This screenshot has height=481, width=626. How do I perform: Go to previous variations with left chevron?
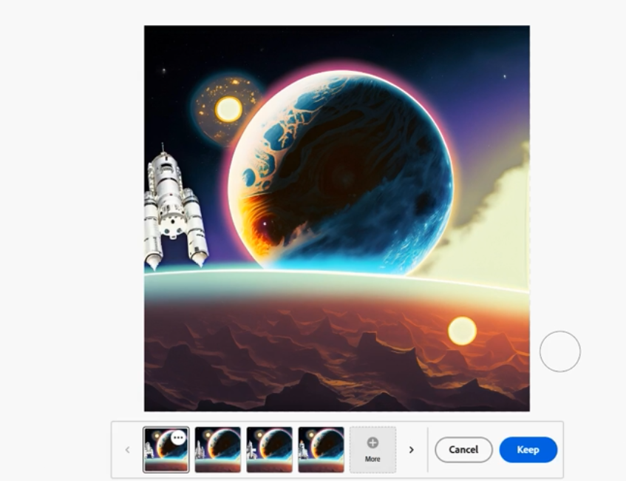[x=127, y=449]
